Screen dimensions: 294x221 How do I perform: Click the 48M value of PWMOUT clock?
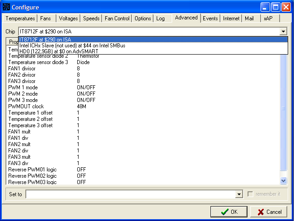coord(82,106)
